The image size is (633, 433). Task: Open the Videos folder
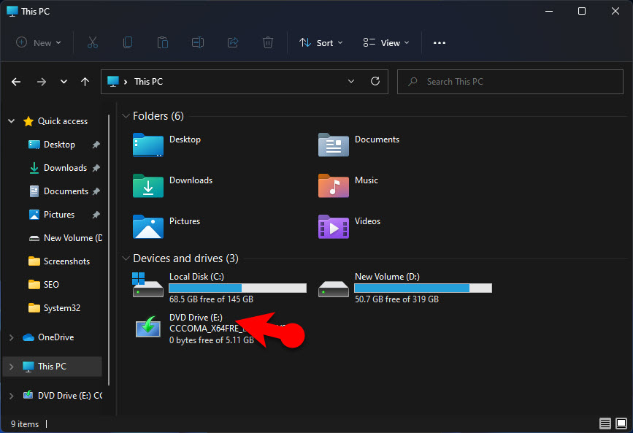point(350,226)
